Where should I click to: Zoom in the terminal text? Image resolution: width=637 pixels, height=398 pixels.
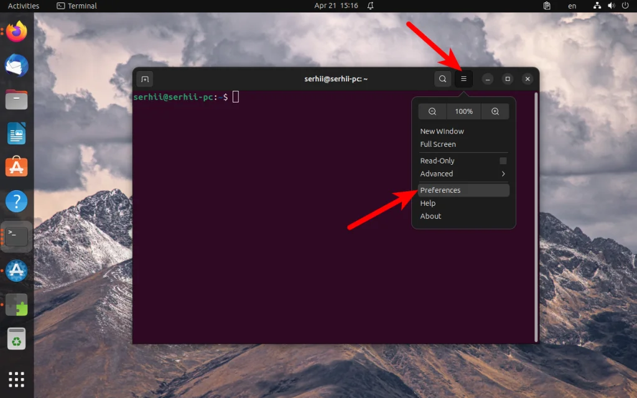495,111
